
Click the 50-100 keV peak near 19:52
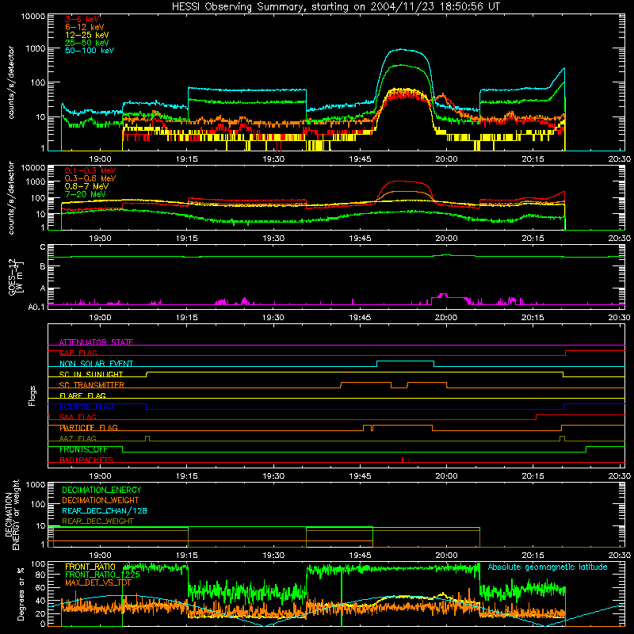pos(401,50)
